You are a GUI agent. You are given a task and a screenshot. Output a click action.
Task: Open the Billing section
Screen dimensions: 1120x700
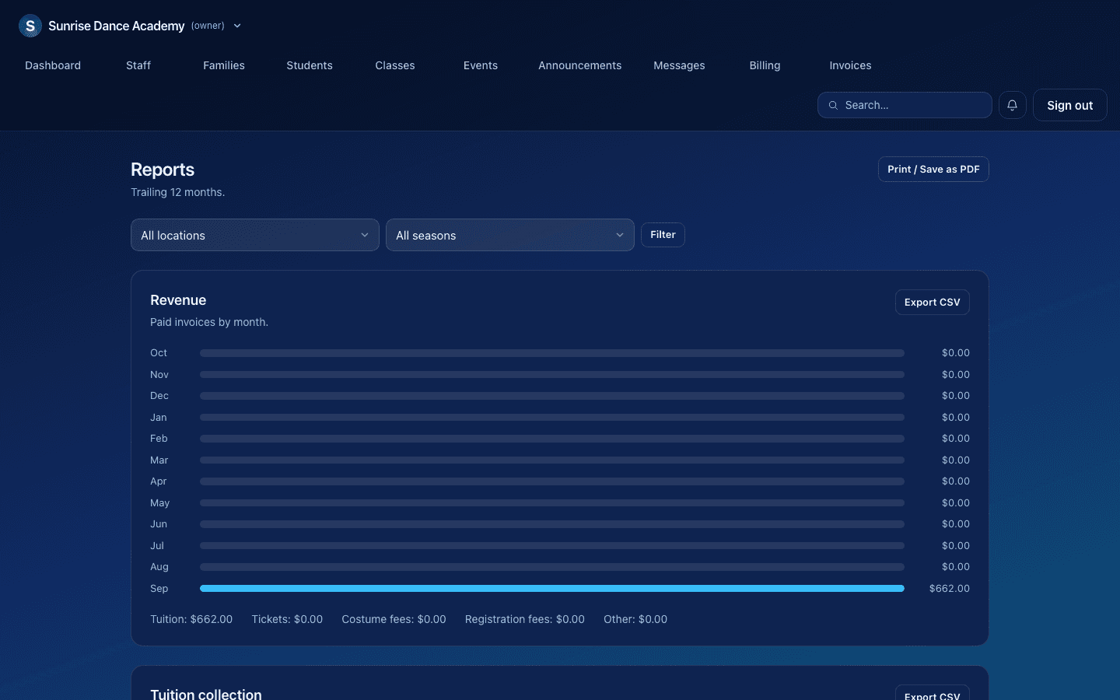(765, 65)
